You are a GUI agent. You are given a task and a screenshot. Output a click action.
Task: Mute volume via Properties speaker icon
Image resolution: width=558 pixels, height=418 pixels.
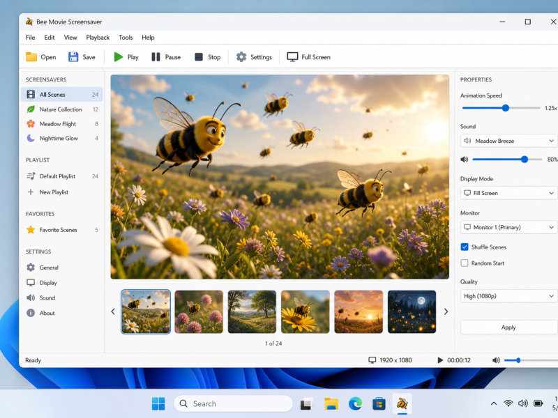[x=465, y=160]
